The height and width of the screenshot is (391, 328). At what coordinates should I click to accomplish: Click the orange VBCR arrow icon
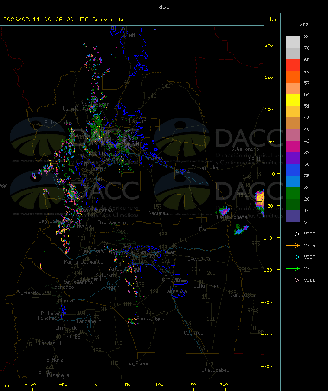(x=293, y=245)
